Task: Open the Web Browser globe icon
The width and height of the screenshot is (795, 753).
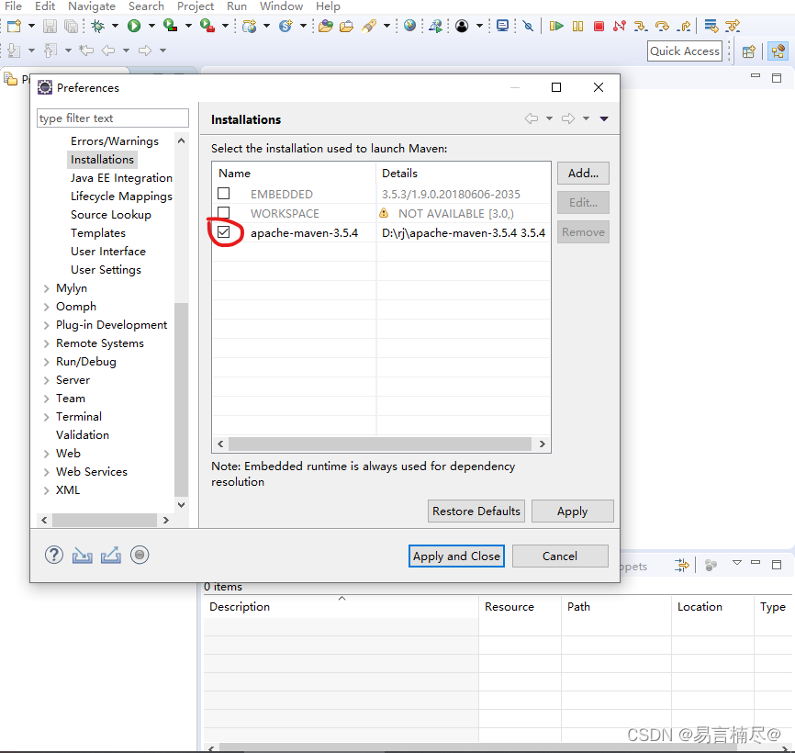Action: (409, 26)
